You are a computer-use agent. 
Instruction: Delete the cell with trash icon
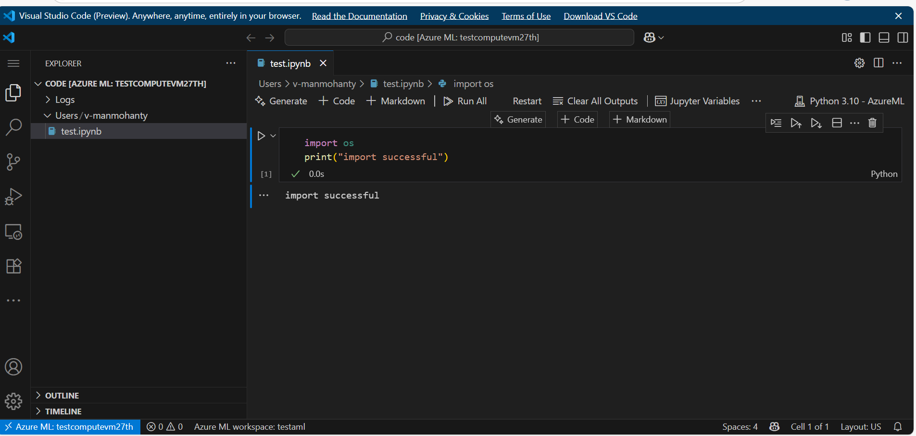coord(872,123)
